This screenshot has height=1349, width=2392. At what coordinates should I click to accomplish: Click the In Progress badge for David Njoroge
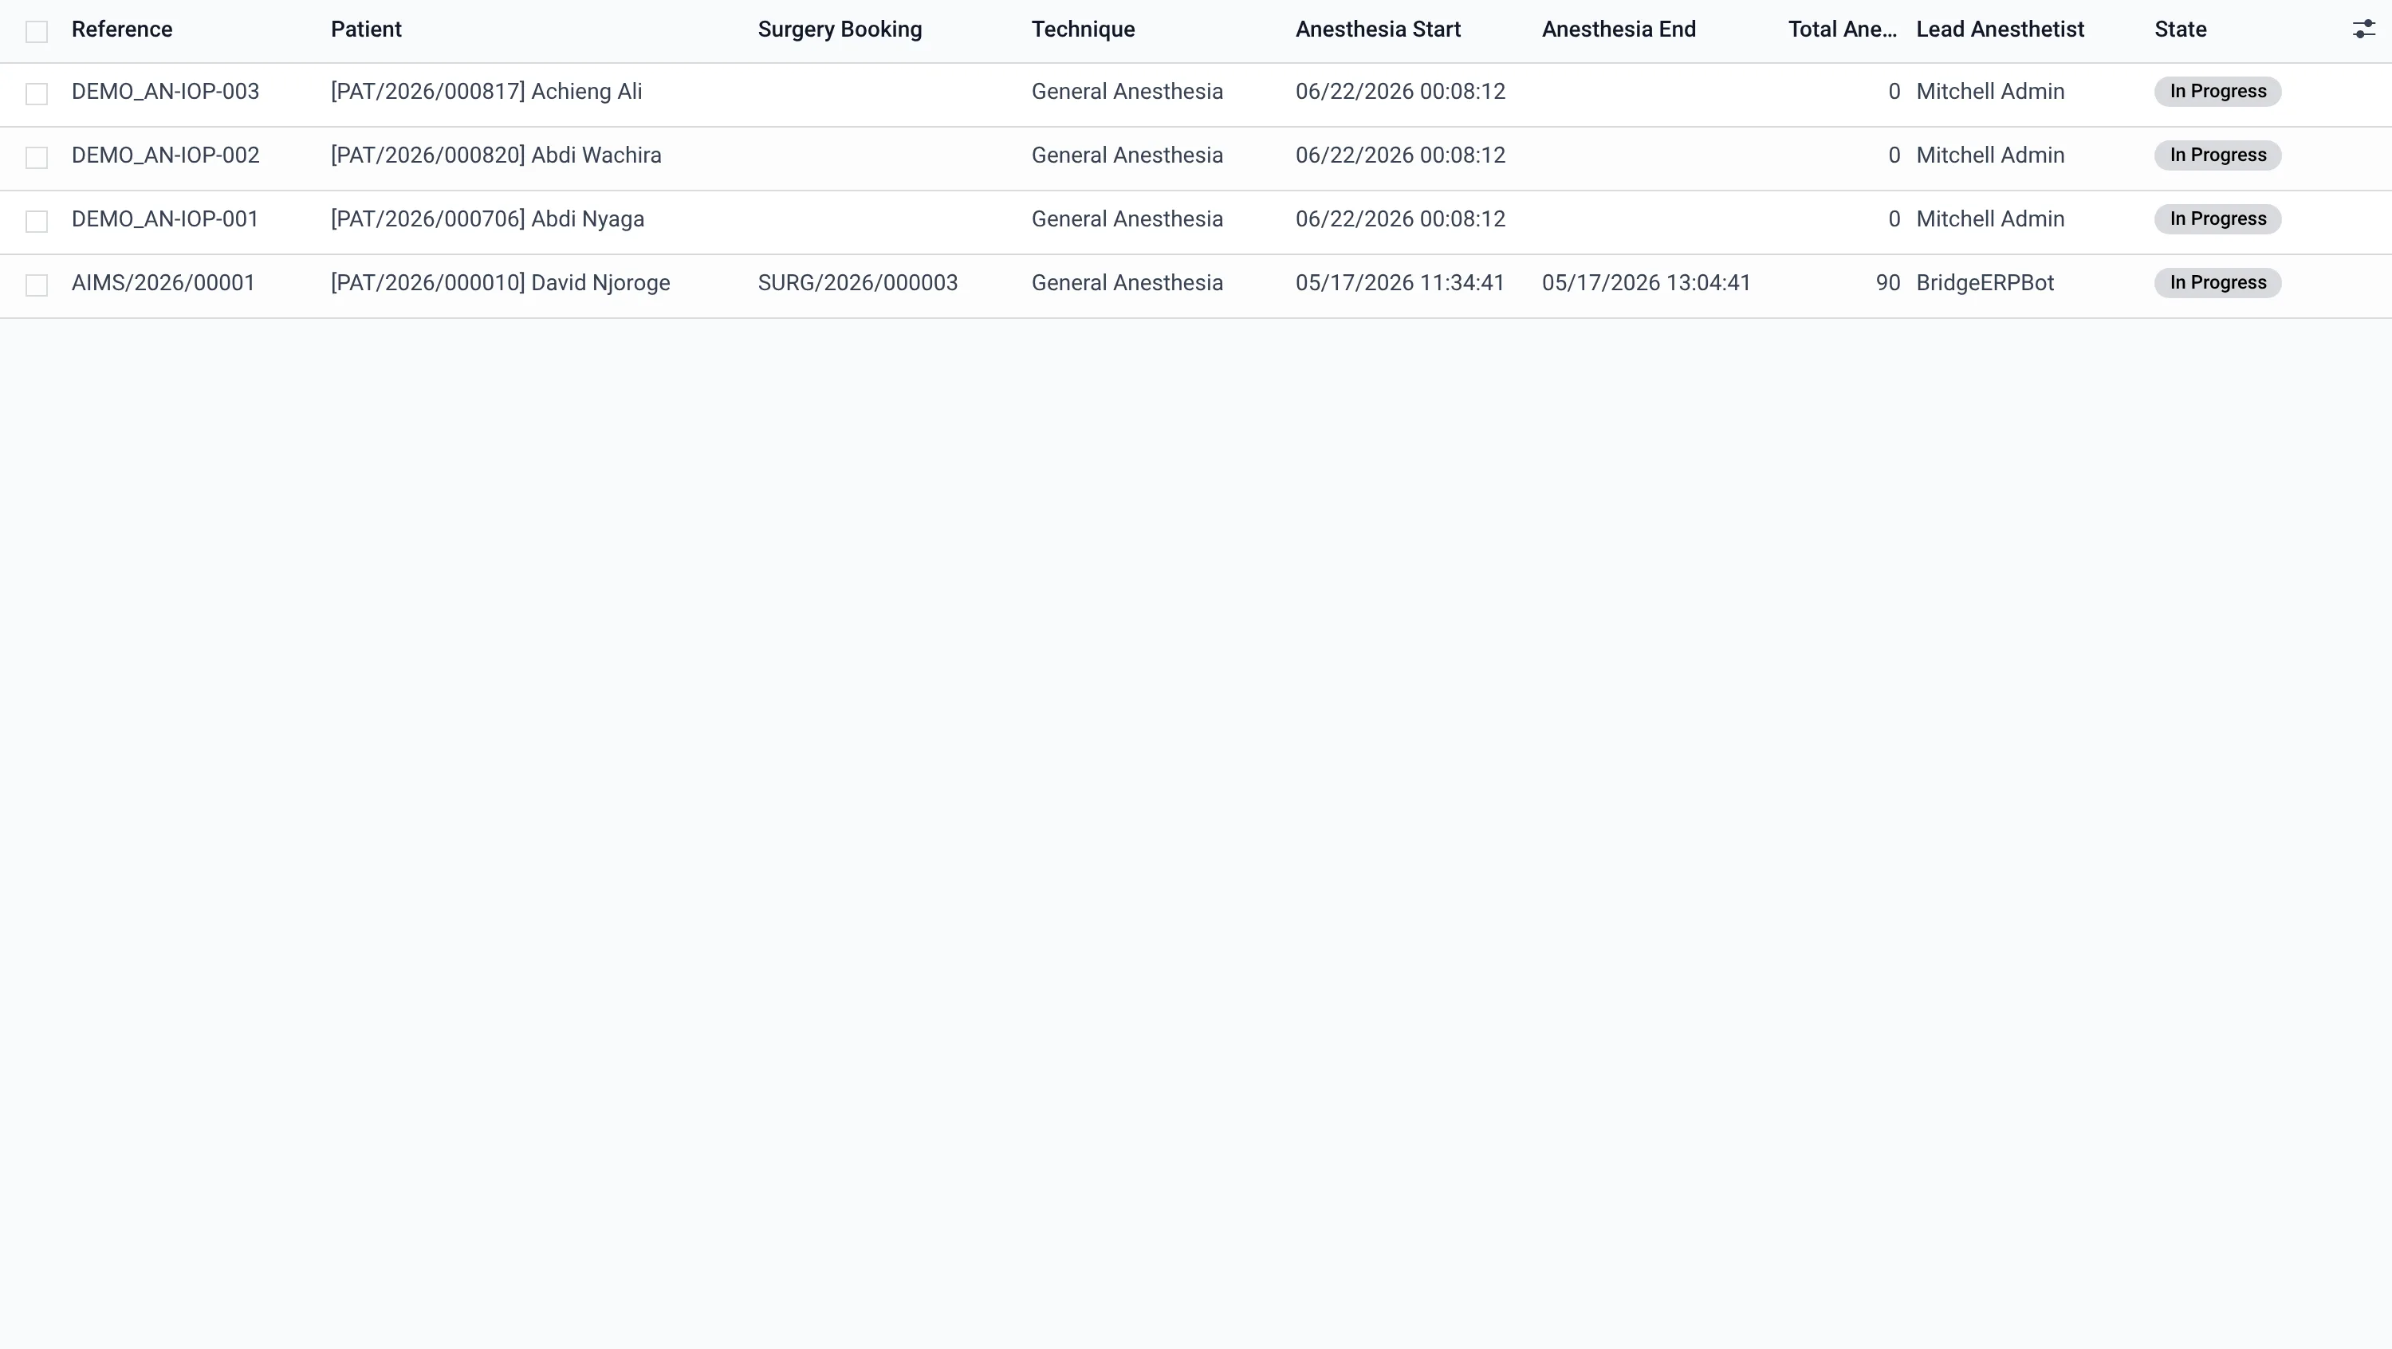click(x=2217, y=283)
